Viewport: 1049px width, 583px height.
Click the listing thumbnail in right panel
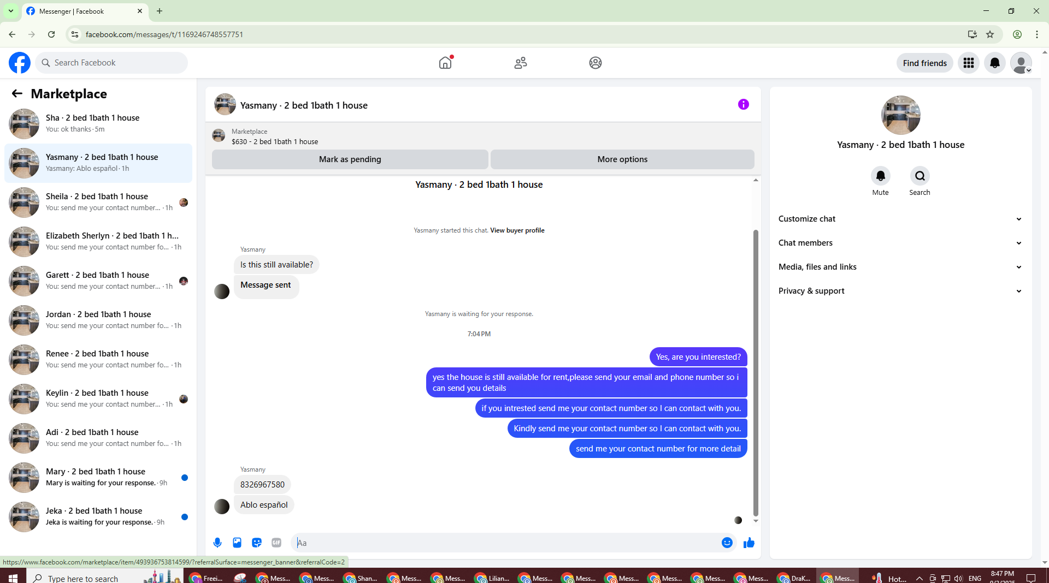[x=900, y=115]
